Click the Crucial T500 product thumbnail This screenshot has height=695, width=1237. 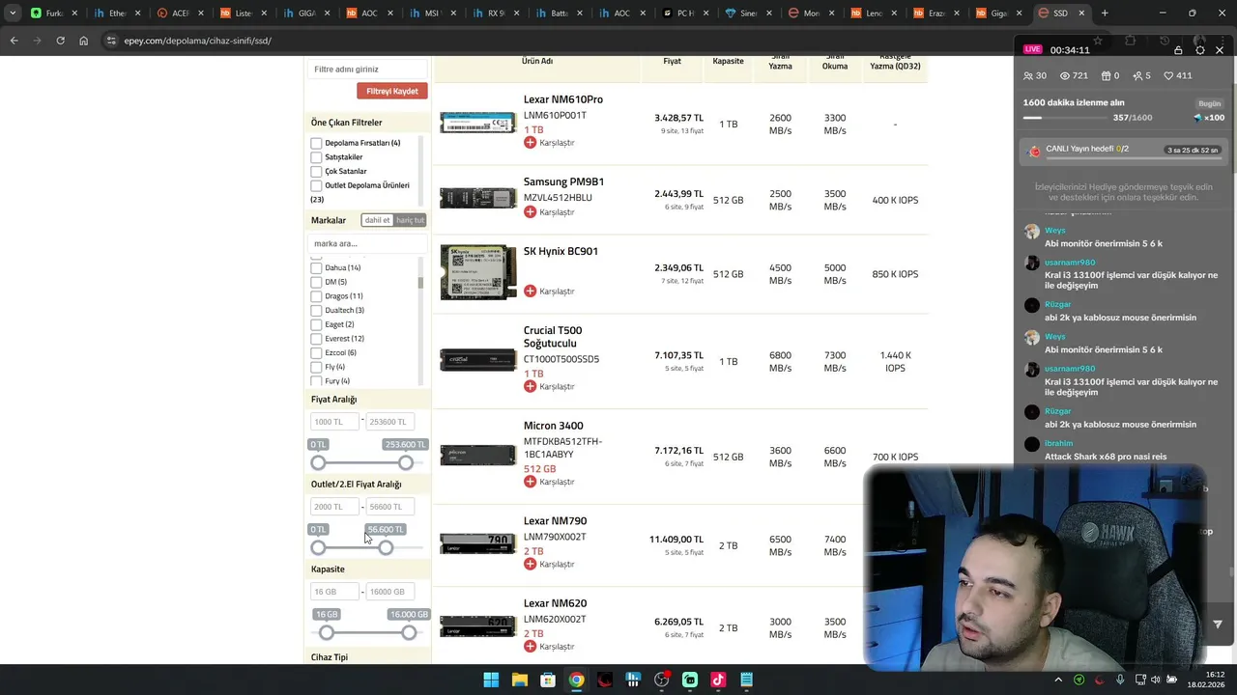pyautogui.click(x=478, y=359)
